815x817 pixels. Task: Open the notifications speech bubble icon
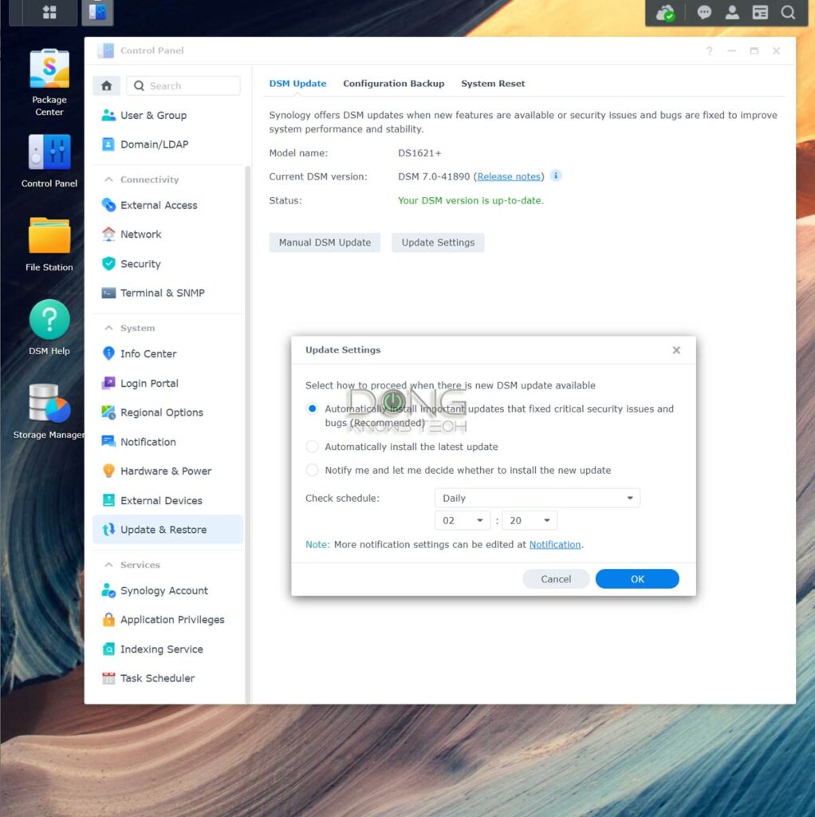[704, 12]
